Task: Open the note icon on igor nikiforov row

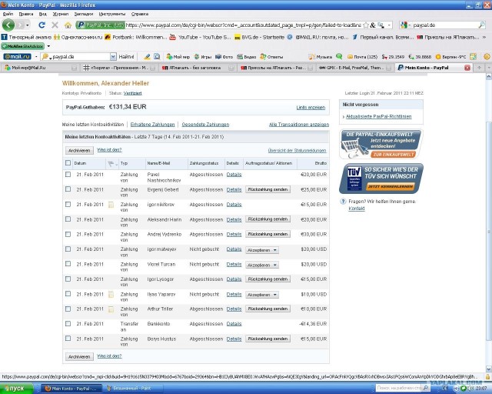Action: tap(111, 205)
